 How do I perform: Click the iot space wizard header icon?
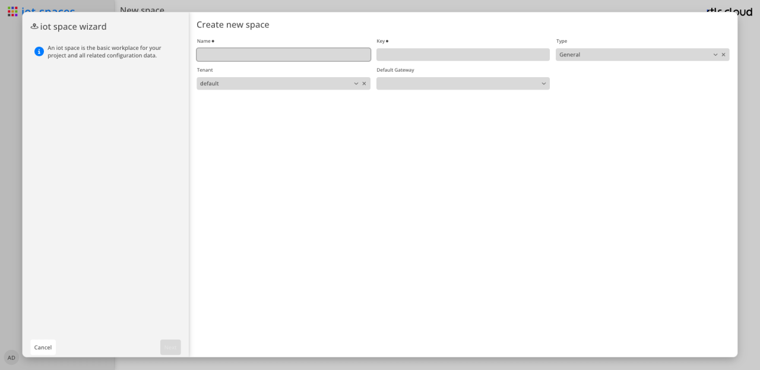[x=34, y=27]
